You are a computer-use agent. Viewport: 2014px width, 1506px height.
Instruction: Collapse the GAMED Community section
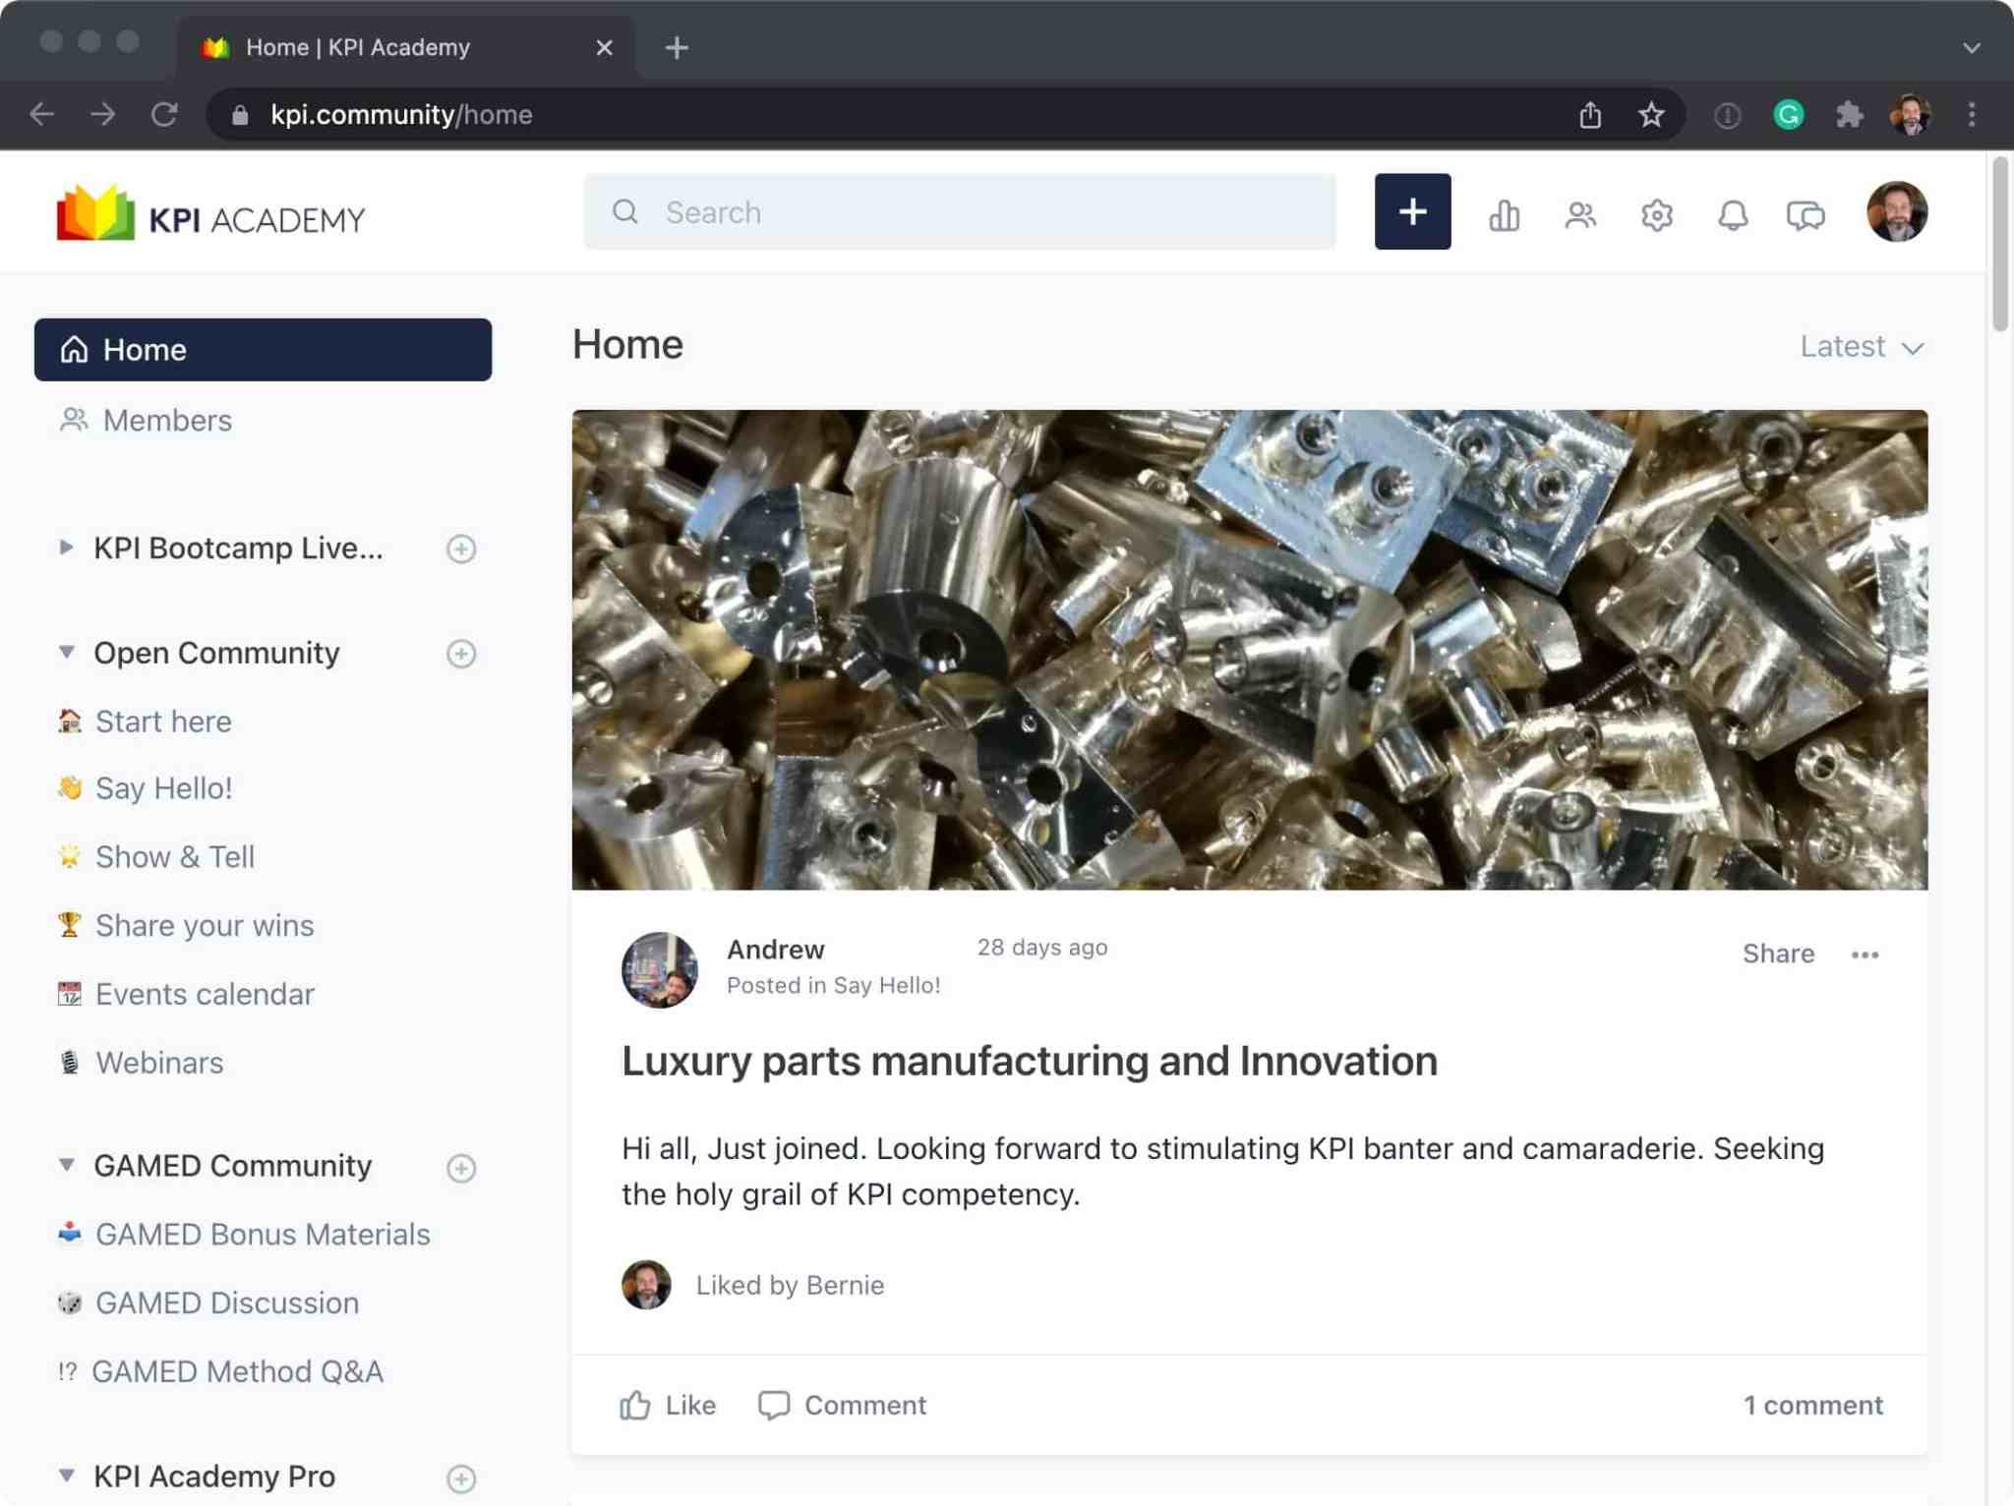point(65,1166)
